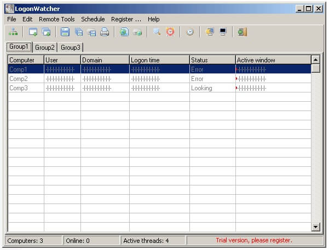Viewport: 329px width, 250px height.
Task: Switch to the Group3 tab
Action: pos(71,48)
